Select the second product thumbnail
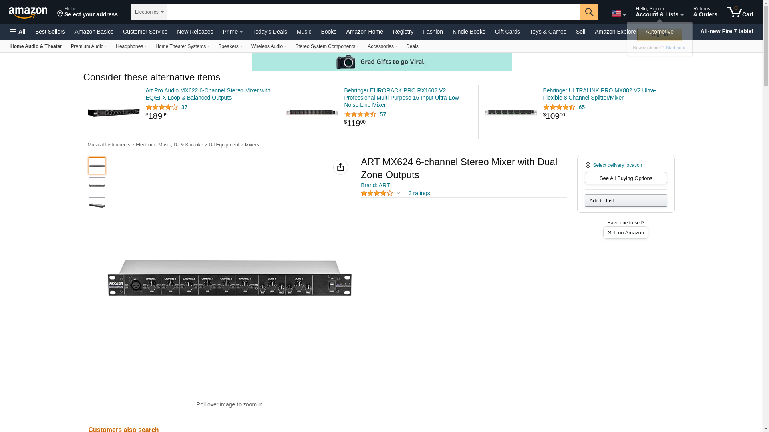Screen dimensions: 769x432 (x=97, y=186)
